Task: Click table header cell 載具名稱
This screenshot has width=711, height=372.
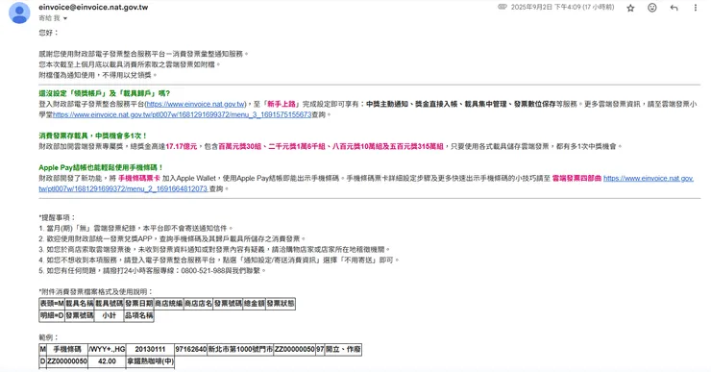Action: 80,304
